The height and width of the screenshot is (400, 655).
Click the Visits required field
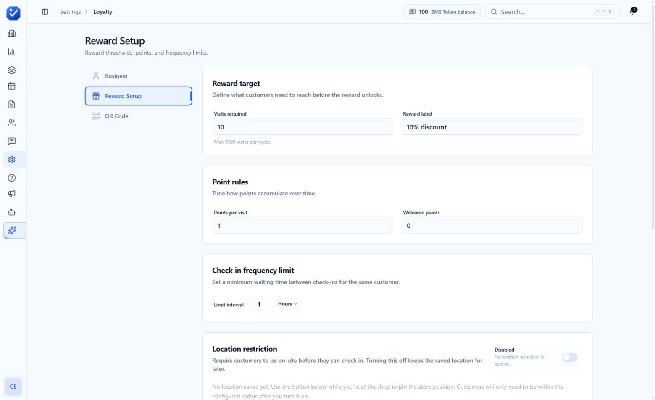click(x=303, y=127)
